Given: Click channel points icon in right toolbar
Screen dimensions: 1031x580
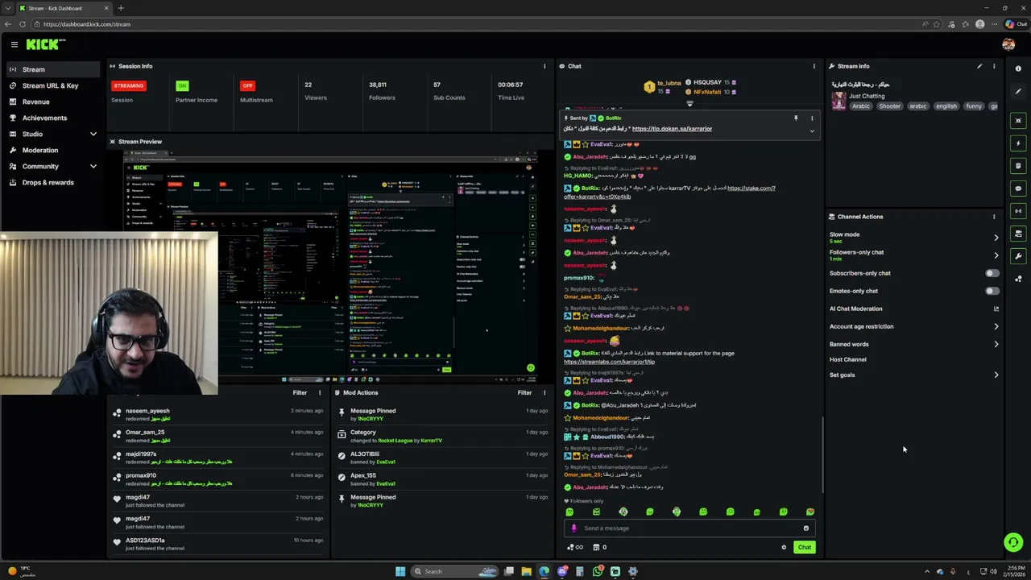Looking at the screenshot, I should click(1018, 279).
